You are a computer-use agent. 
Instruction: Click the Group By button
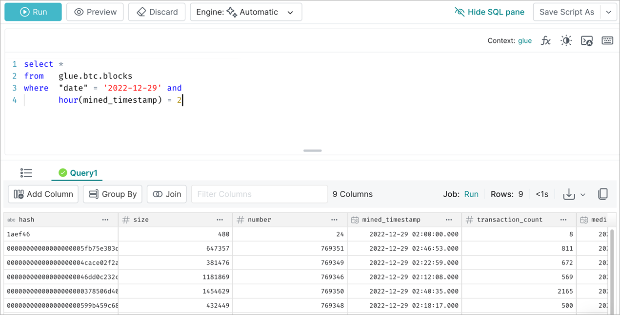click(x=113, y=194)
